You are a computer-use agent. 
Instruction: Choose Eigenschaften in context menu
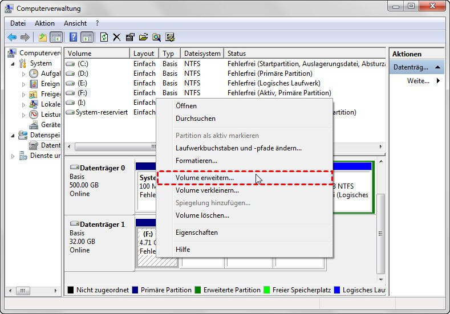245,233
